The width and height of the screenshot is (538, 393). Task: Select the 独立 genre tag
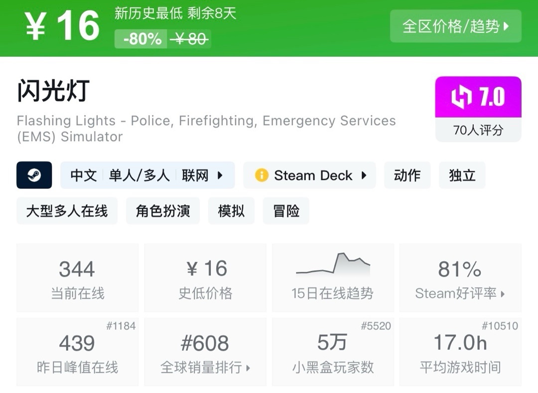(461, 175)
